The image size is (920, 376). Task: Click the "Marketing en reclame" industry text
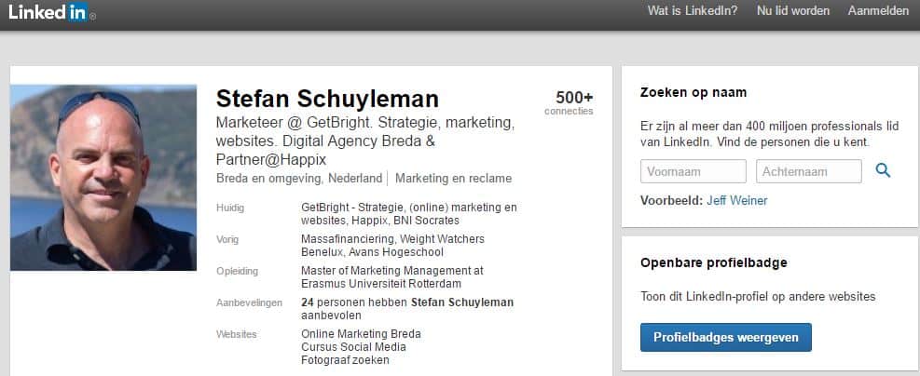456,179
